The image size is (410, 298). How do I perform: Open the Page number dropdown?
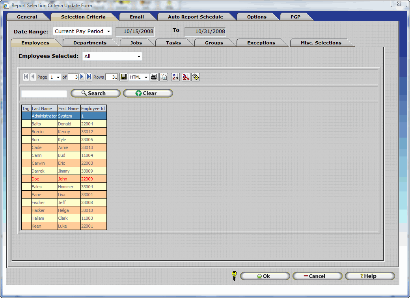coord(55,77)
